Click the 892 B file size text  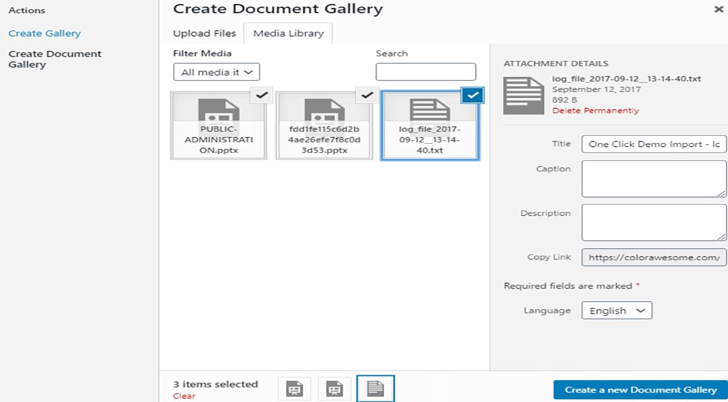coord(564,100)
